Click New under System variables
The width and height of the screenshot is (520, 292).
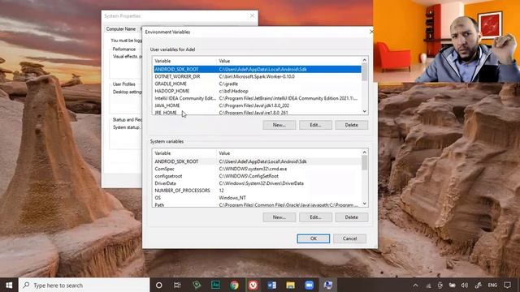279,217
